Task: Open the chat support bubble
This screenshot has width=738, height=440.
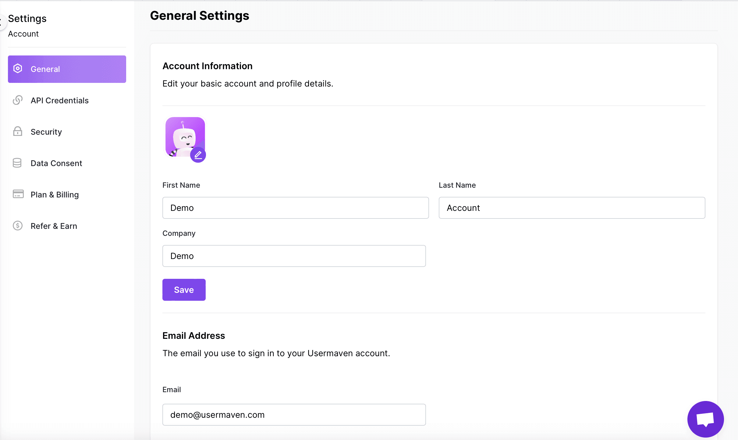Action: click(705, 419)
